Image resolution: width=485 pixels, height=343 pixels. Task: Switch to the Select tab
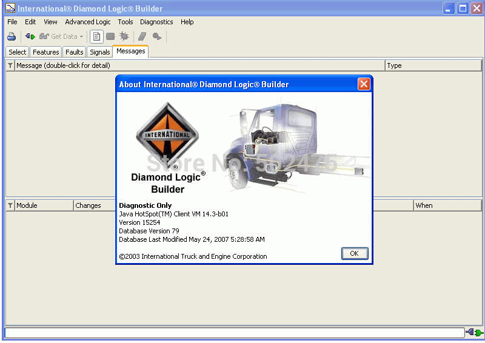point(18,52)
